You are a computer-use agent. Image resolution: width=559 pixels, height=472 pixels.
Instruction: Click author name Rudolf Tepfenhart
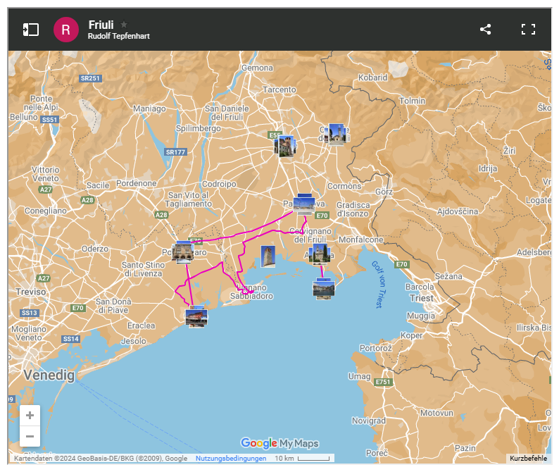click(x=119, y=36)
